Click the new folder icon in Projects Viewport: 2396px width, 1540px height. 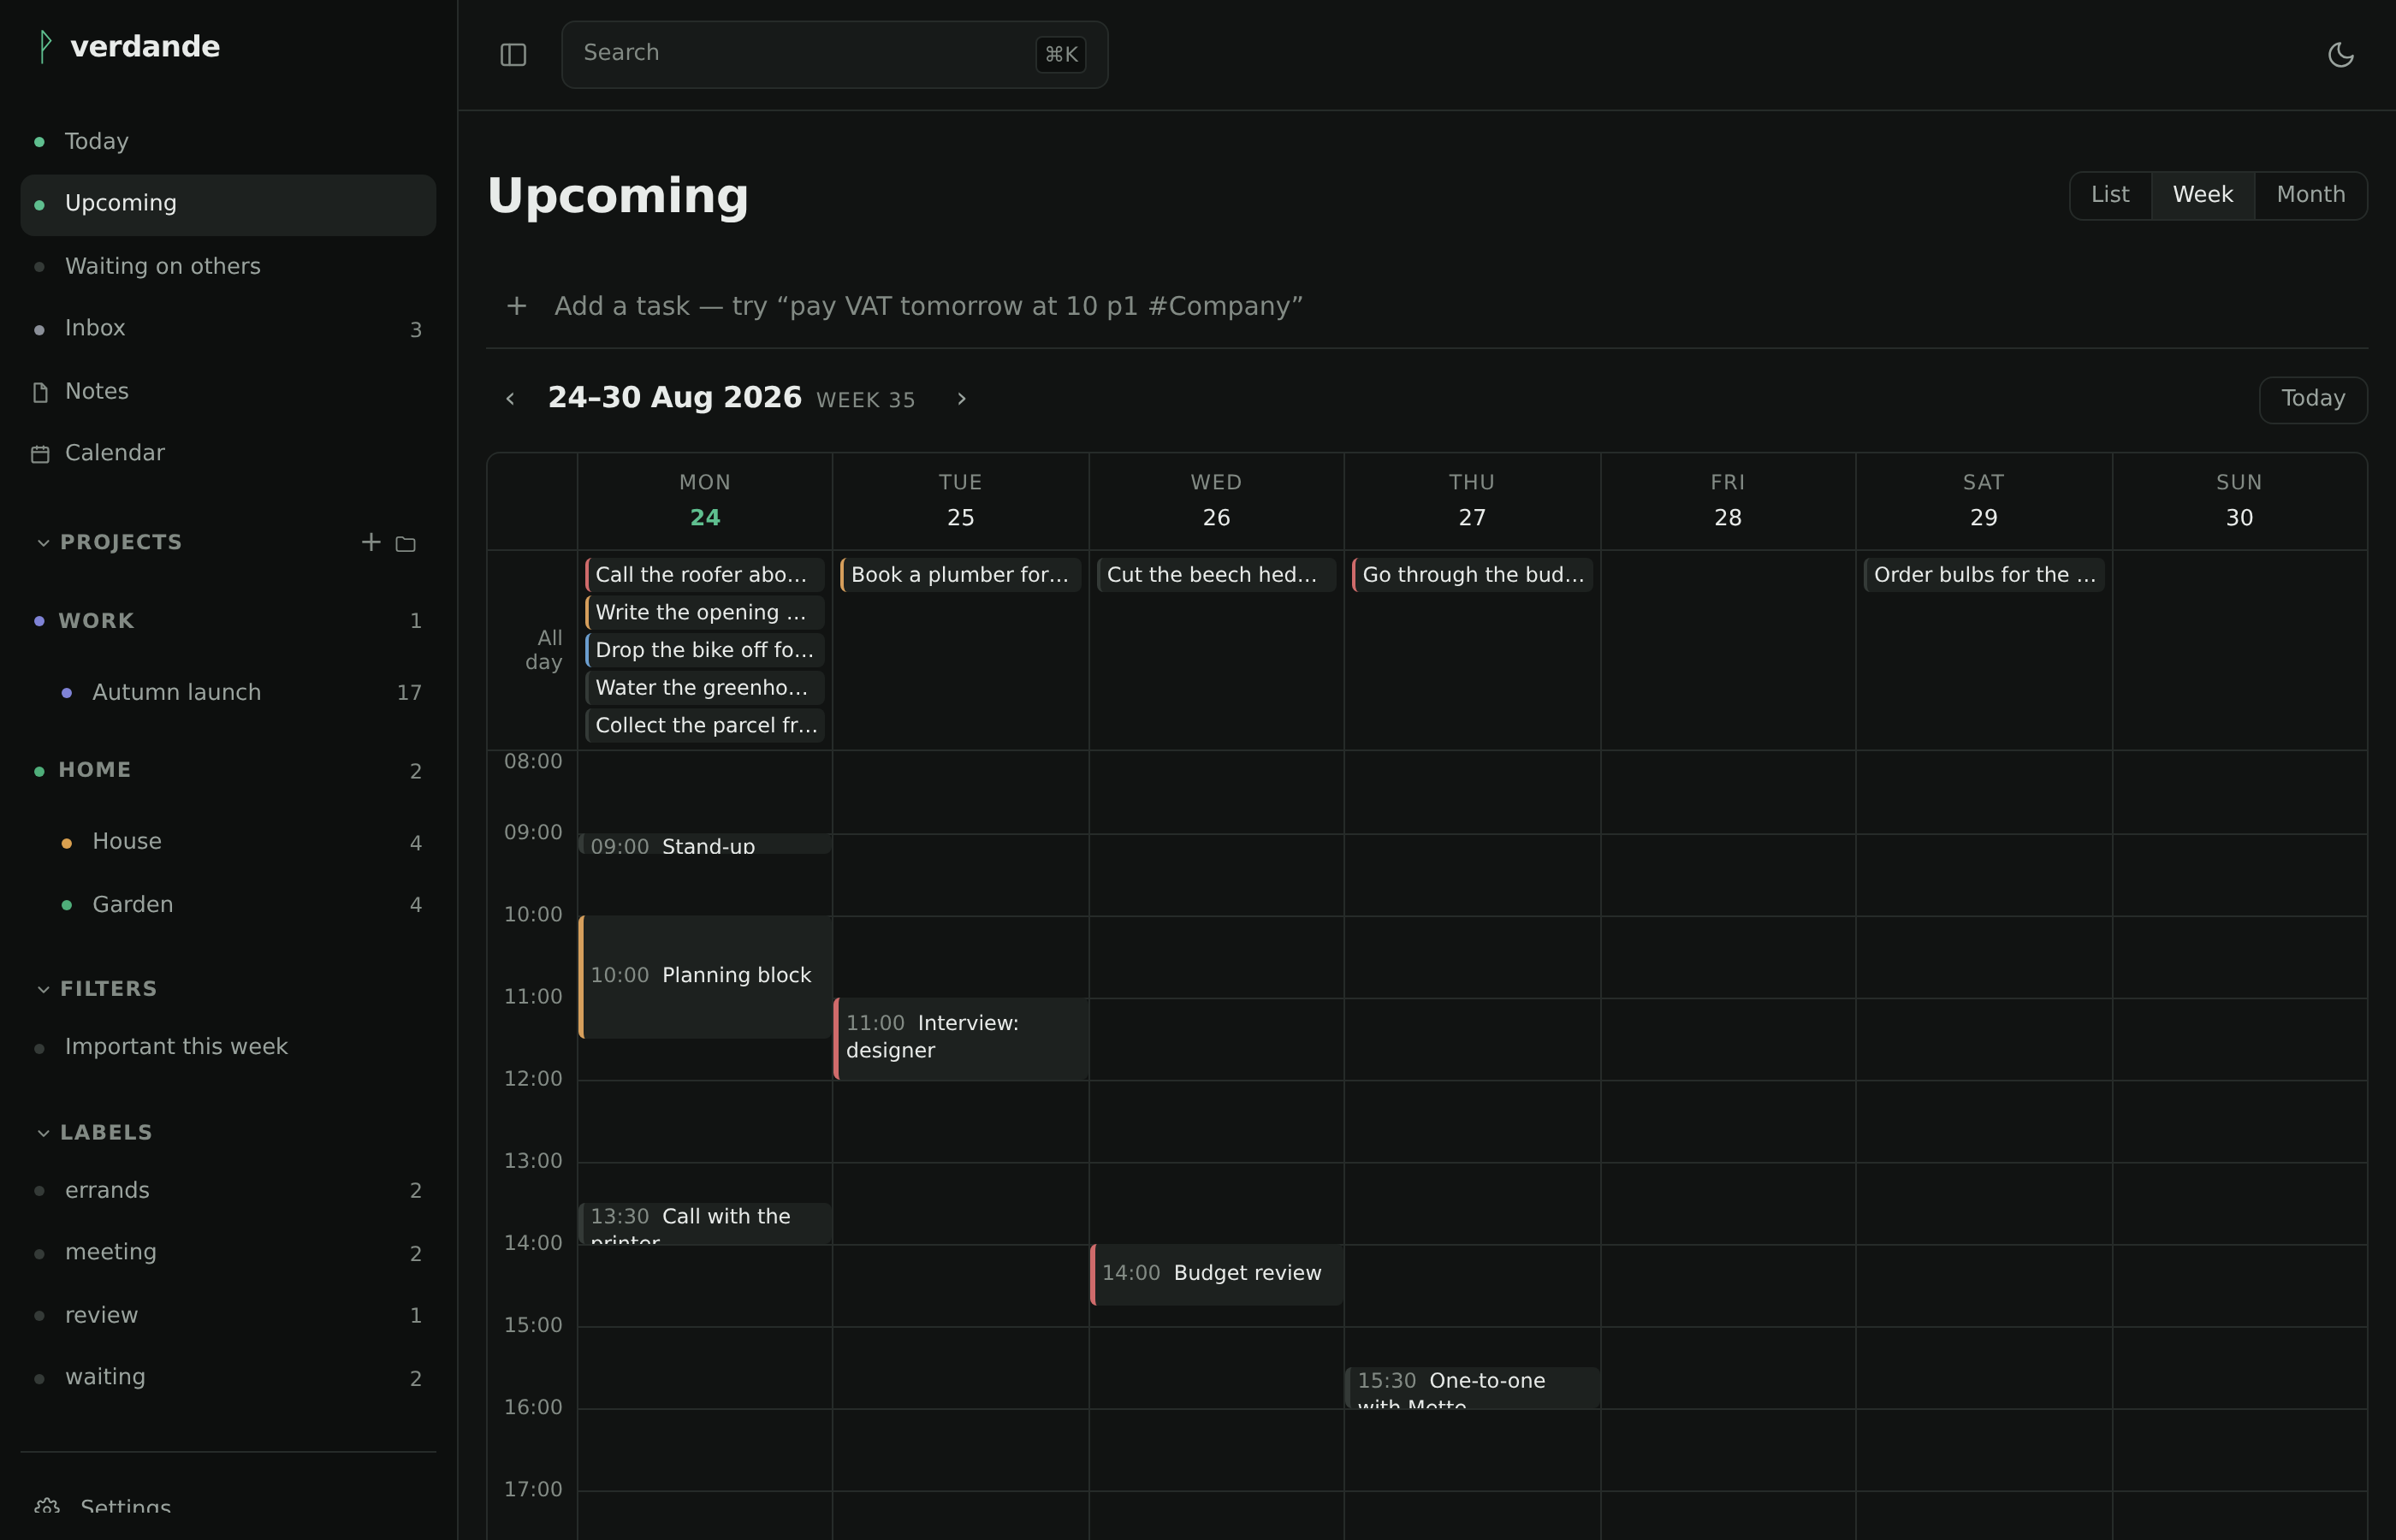[x=405, y=544]
